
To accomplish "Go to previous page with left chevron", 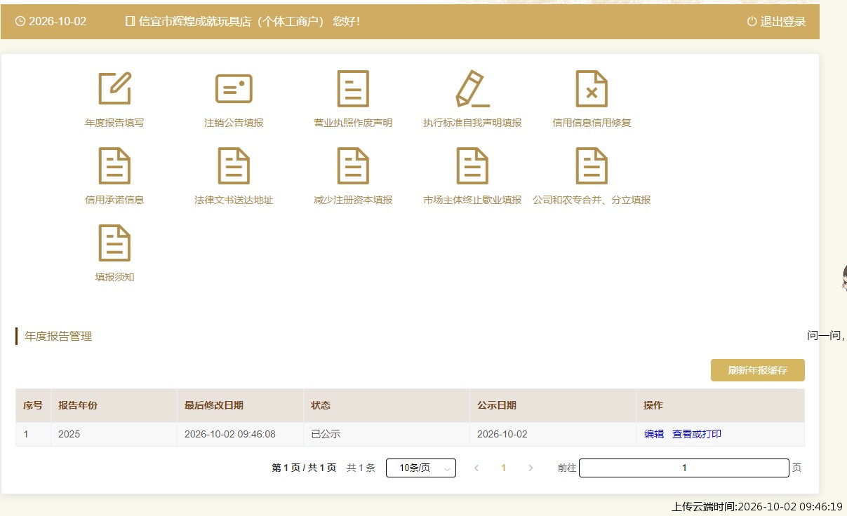I will (x=476, y=468).
